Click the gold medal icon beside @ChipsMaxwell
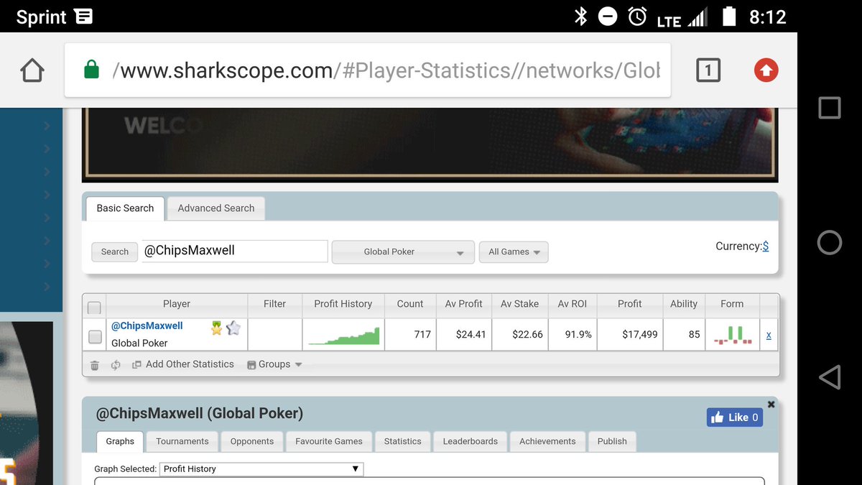This screenshot has width=862, height=485. (x=216, y=328)
